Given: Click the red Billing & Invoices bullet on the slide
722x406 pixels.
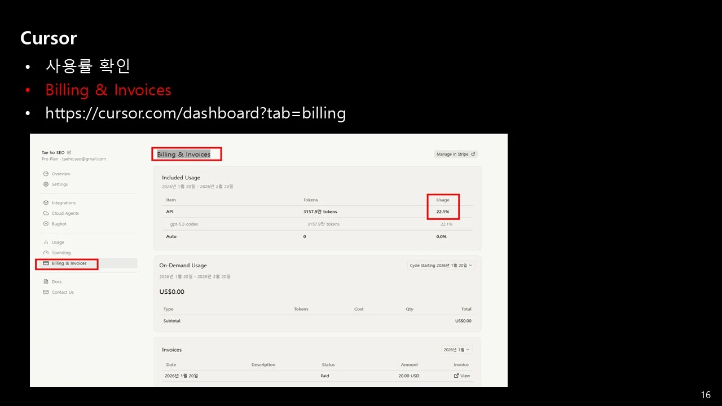Looking at the screenshot, I should pos(108,90).
